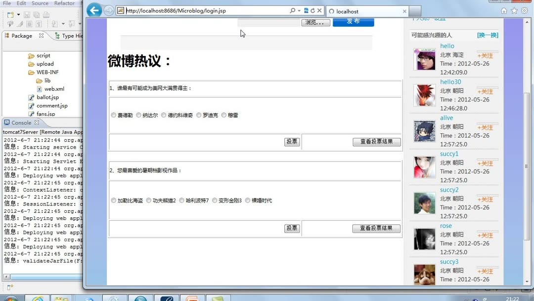The image size is (534, 301).
Task: Click the browser Back navigation arrow
Action: tap(94, 10)
